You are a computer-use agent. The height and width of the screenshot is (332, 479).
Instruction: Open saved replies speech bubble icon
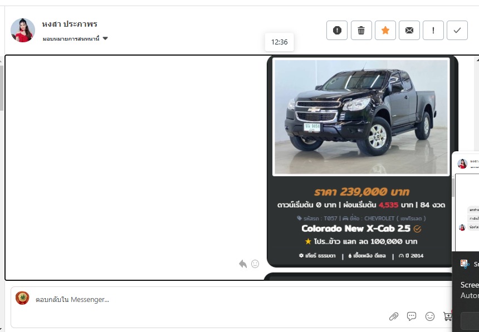412,316
